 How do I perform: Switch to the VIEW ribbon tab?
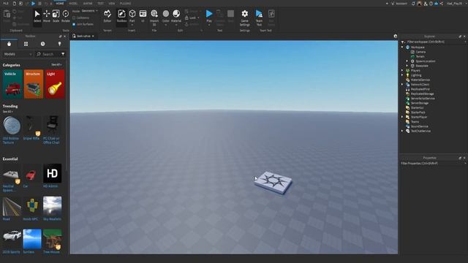coord(112,3)
